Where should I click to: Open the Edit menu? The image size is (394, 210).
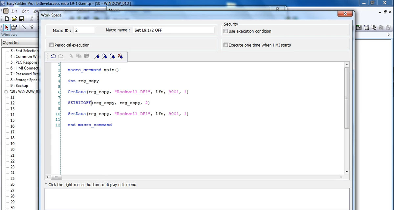tap(25, 11)
